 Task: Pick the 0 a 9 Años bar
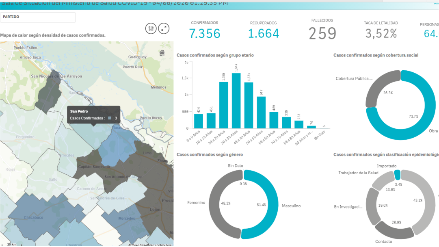point(198,121)
